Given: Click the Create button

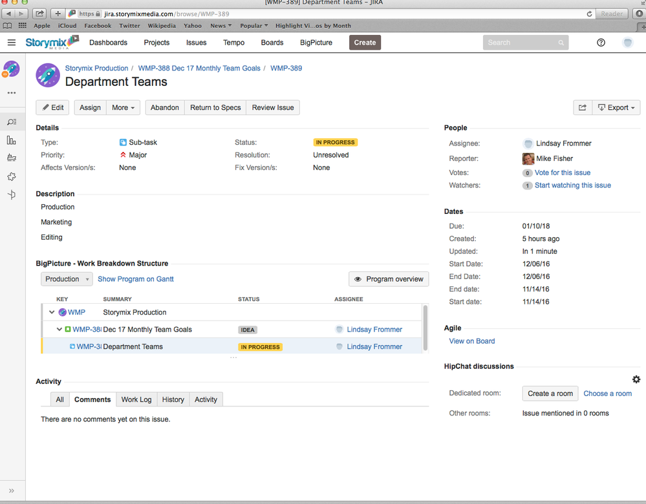Looking at the screenshot, I should (365, 43).
